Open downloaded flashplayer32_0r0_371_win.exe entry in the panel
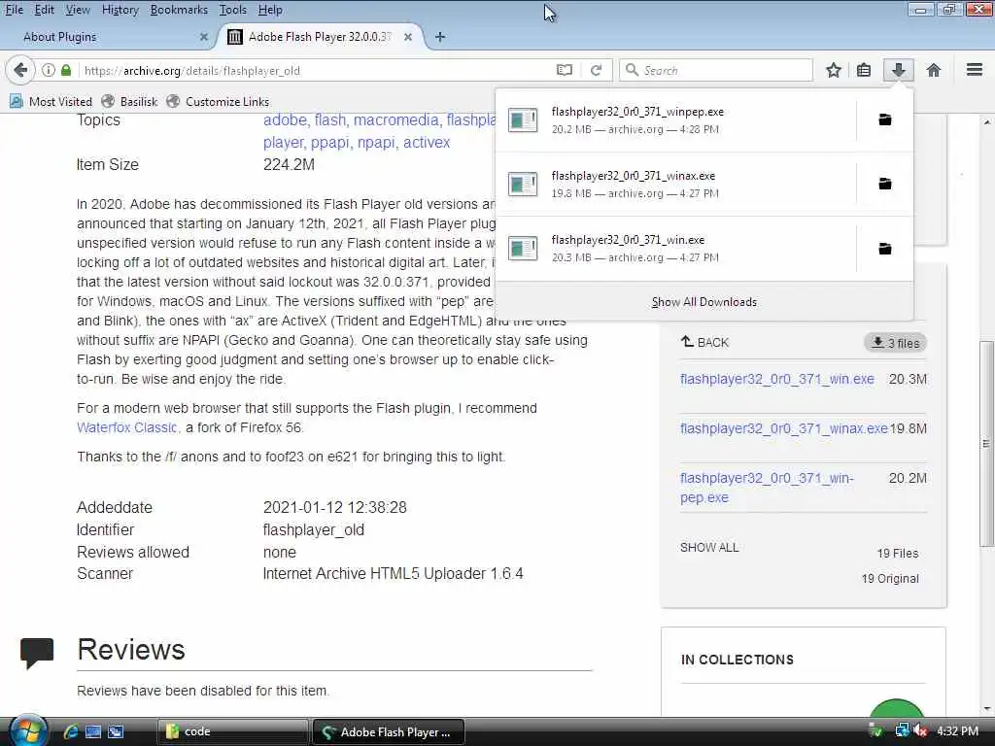This screenshot has width=995, height=746. click(x=676, y=248)
